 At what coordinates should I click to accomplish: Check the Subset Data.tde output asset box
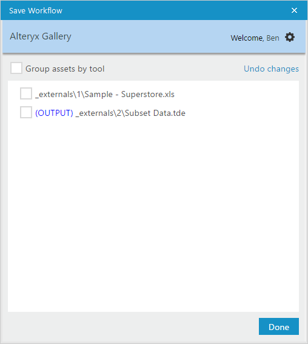point(26,112)
